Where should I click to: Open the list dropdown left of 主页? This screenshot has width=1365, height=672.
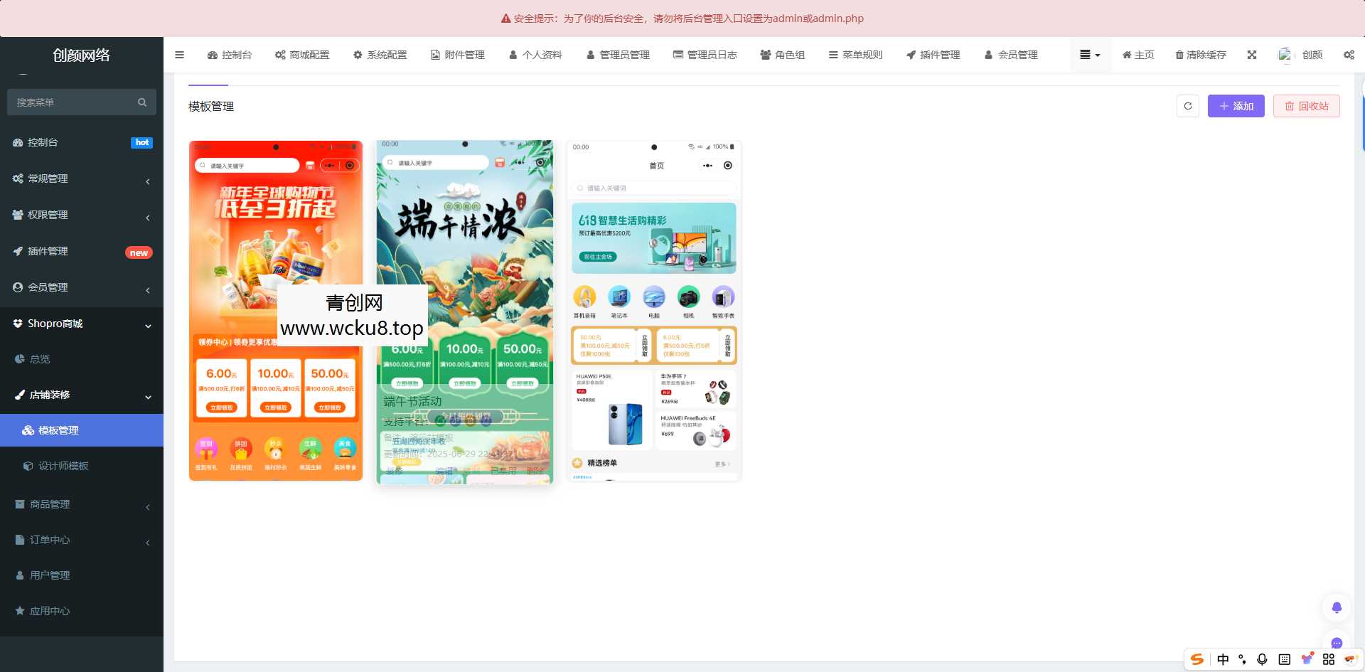point(1089,55)
